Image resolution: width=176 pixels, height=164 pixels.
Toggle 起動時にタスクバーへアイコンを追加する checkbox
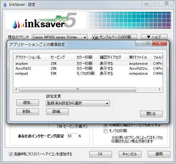coord(11,154)
